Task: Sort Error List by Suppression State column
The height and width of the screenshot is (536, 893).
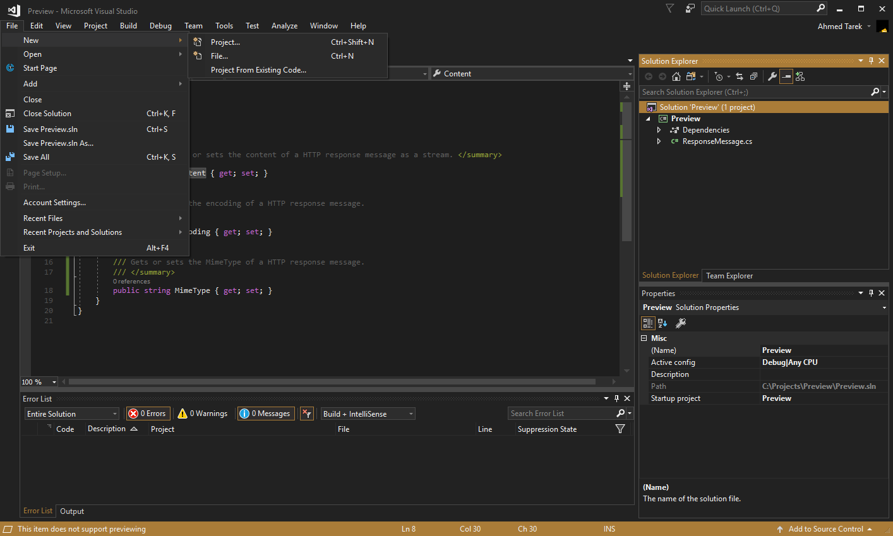Action: 547,429
